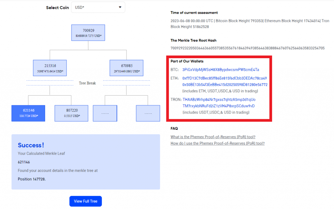
Task: Select the root node 700929 in the tree
Action: [88, 33]
